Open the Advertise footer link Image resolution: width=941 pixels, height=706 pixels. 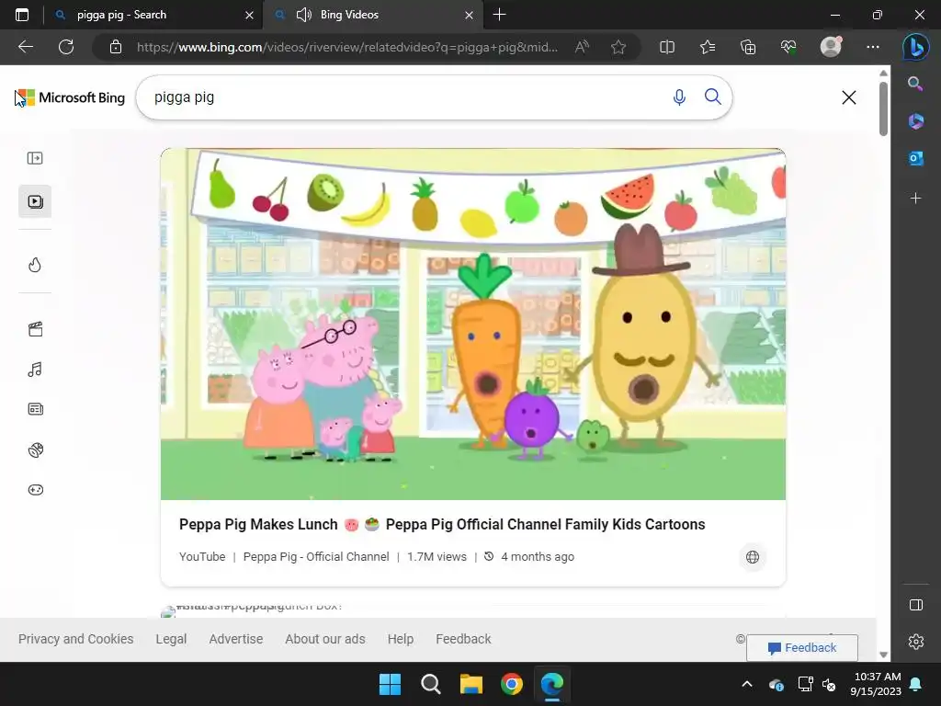tap(236, 639)
